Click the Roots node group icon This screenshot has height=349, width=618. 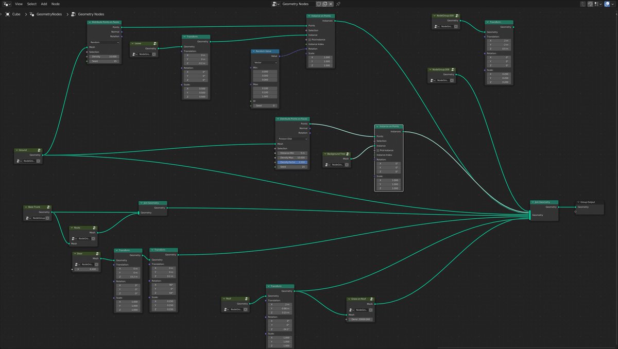(x=93, y=228)
